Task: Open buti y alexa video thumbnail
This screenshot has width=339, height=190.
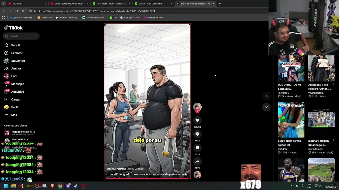Action: (291, 120)
